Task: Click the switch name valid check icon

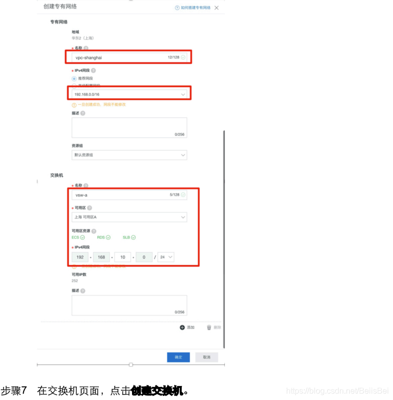Action: pyautogui.click(x=183, y=195)
